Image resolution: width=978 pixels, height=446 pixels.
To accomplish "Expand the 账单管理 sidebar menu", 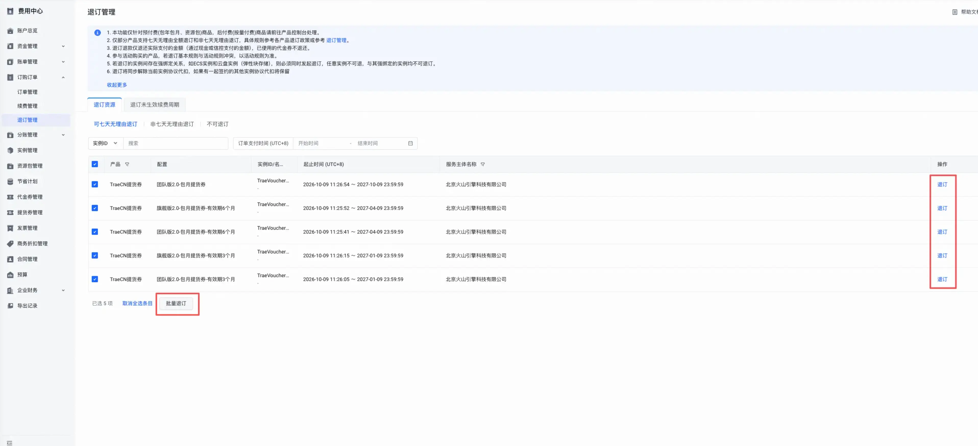I will tap(63, 62).
